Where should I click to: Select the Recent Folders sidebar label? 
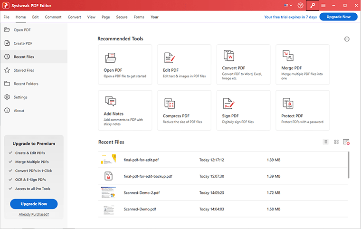(26, 84)
